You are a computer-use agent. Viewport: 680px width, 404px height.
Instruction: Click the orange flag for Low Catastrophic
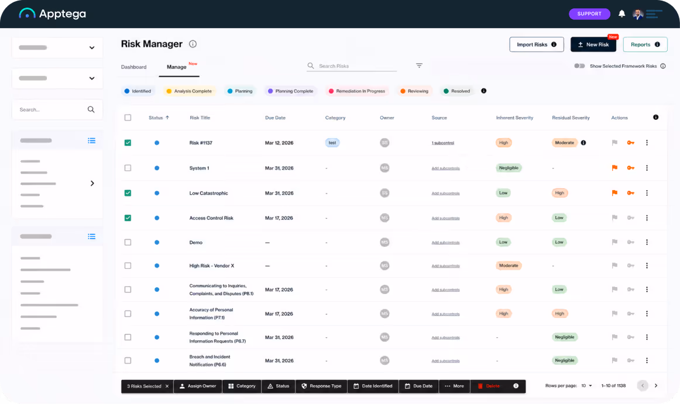(x=614, y=193)
